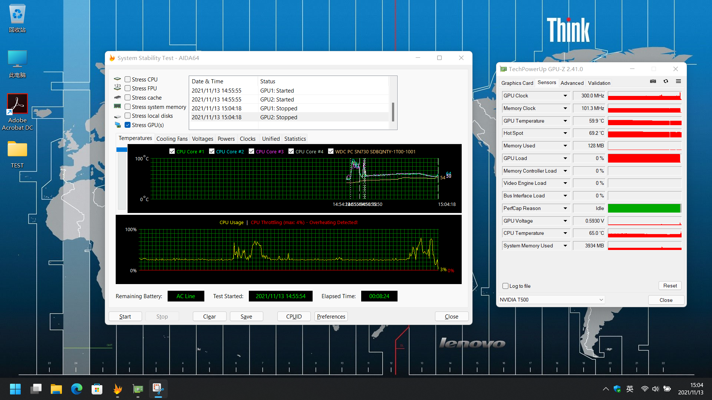
Task: Click the GPU-Z refresh icon
Action: 666,81
